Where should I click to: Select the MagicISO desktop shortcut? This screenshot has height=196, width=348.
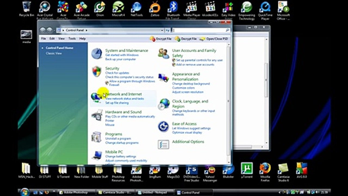(173, 172)
